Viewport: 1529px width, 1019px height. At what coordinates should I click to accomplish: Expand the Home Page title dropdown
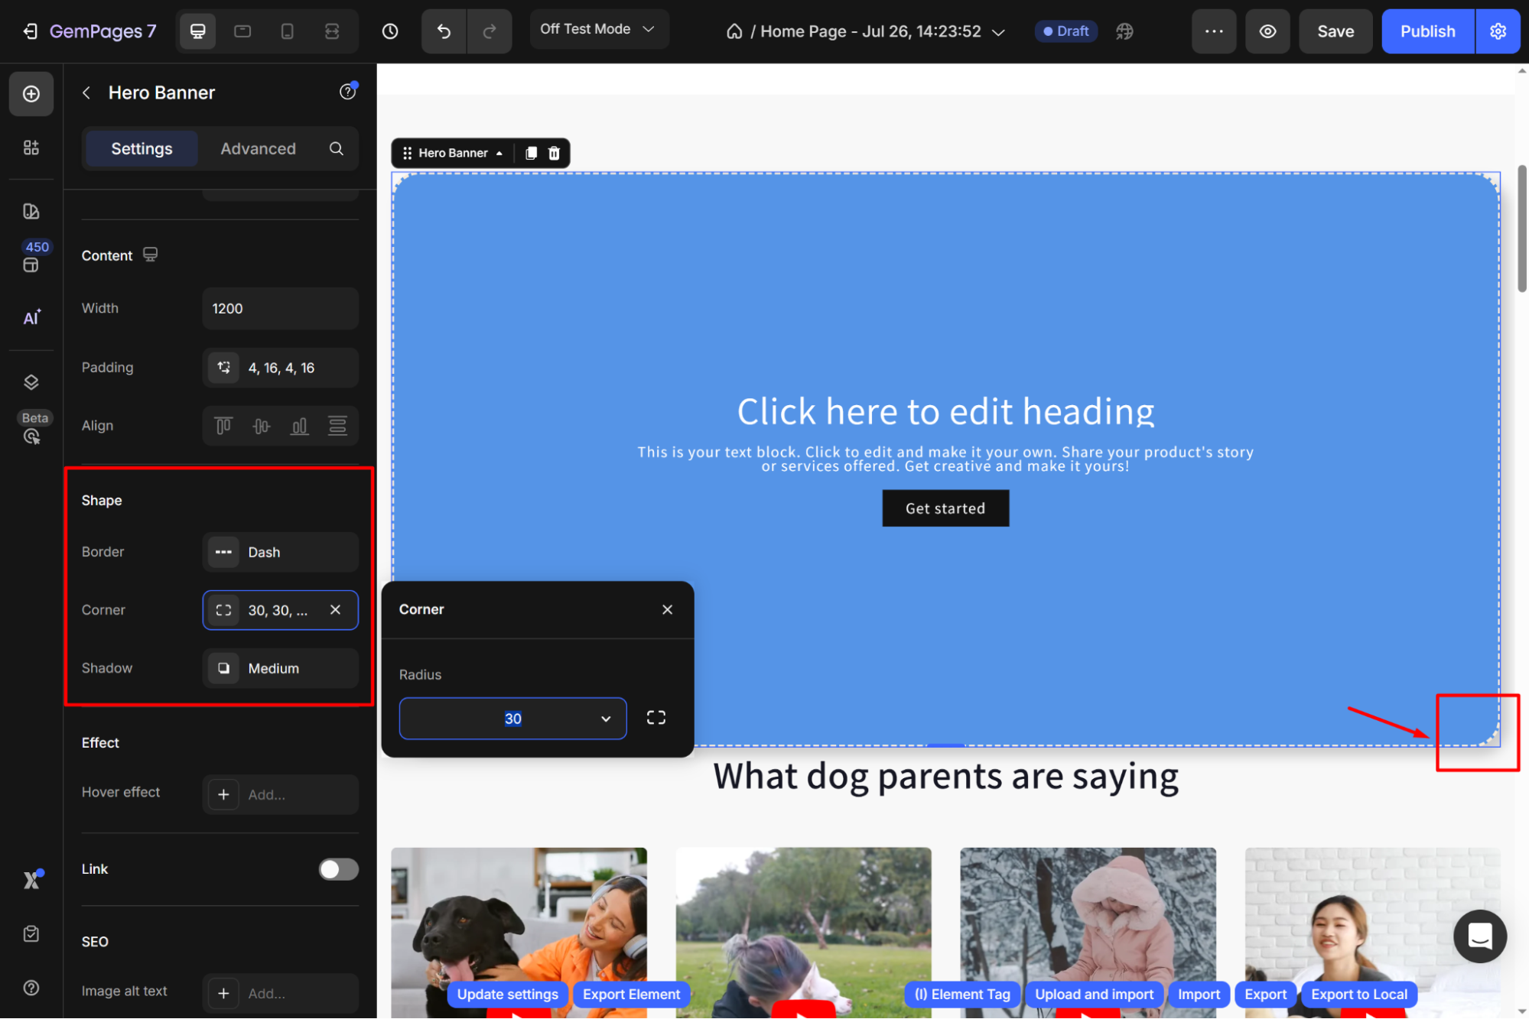pos(998,32)
